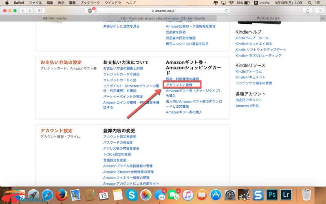Go back with Safari's back arrow
The width and height of the screenshot is (326, 204).
coord(23,11)
